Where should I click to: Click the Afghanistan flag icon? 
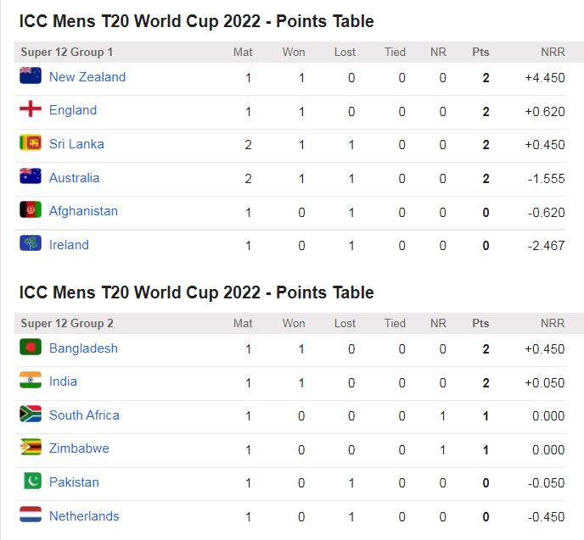pos(31,210)
